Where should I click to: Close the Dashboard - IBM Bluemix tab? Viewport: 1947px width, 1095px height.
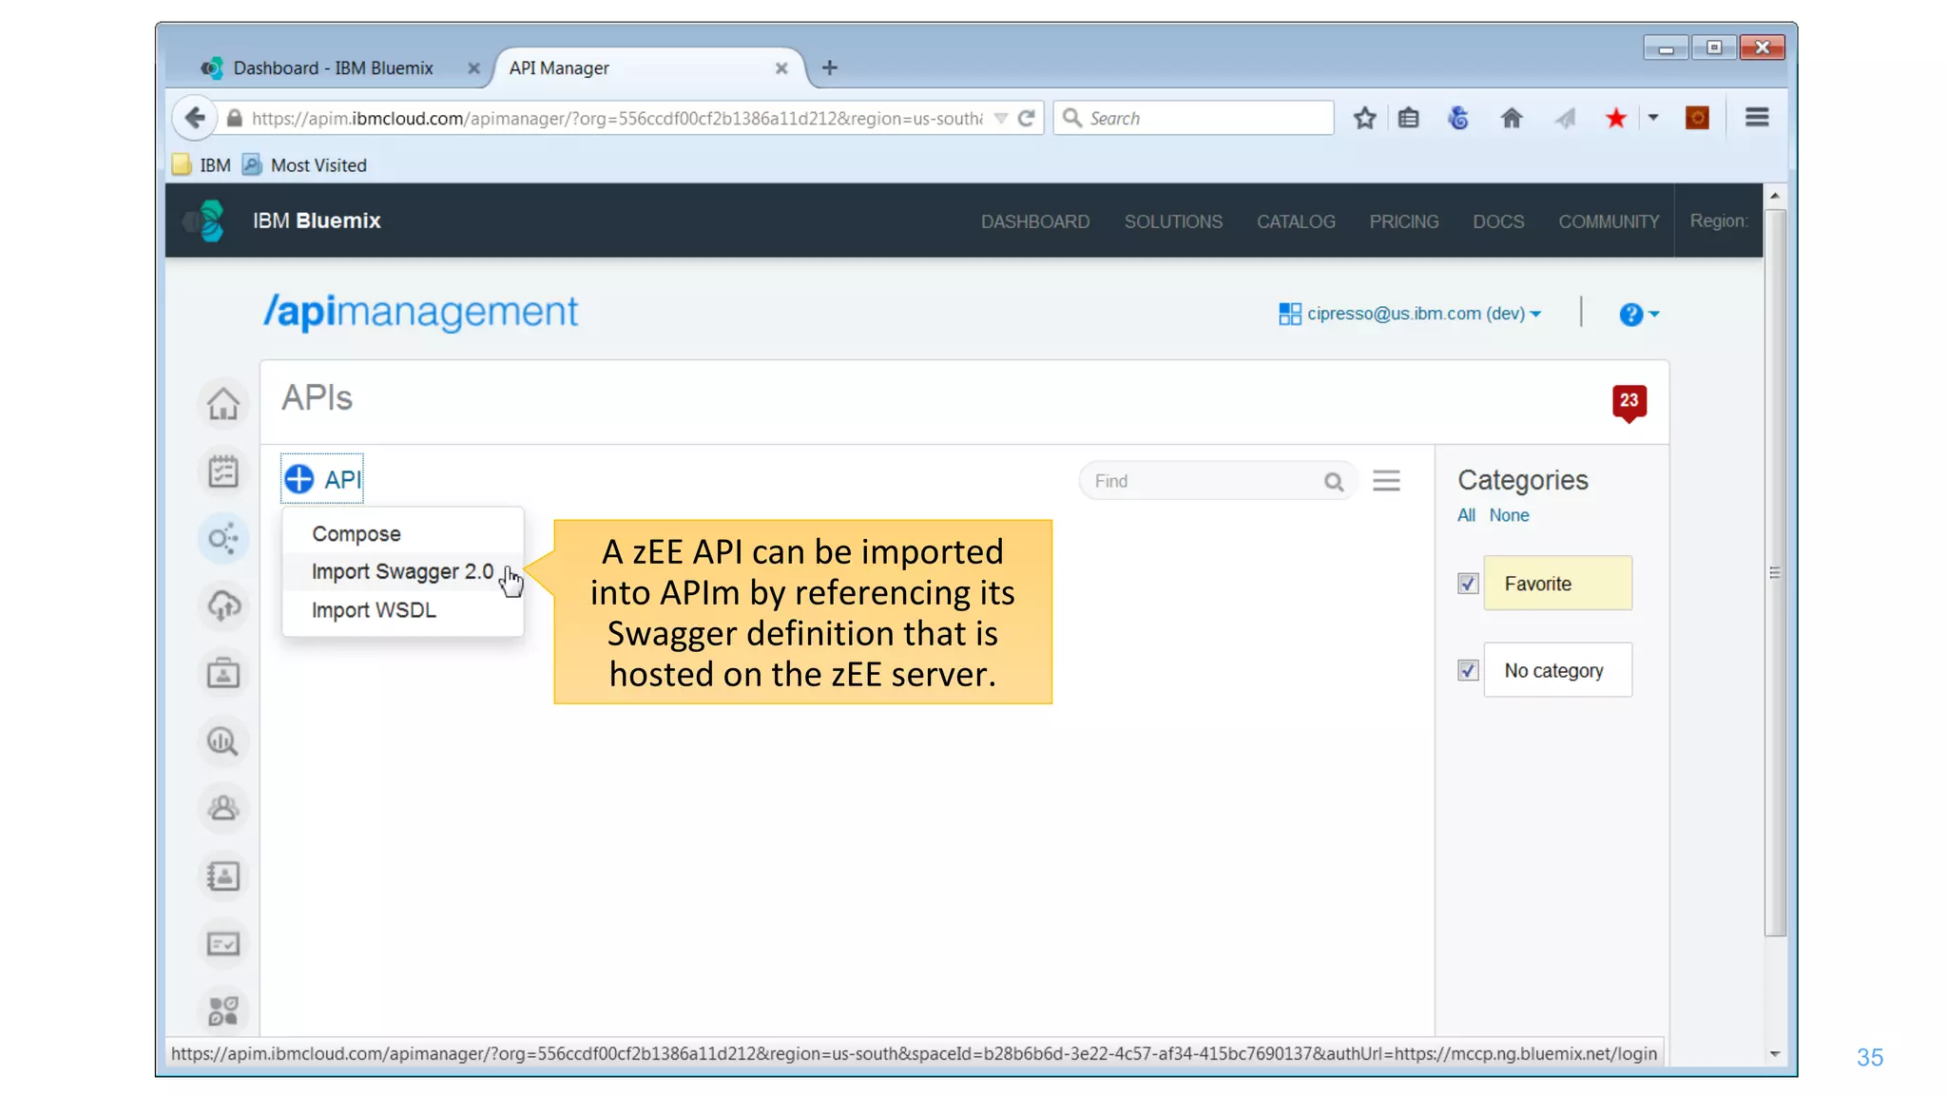click(473, 68)
